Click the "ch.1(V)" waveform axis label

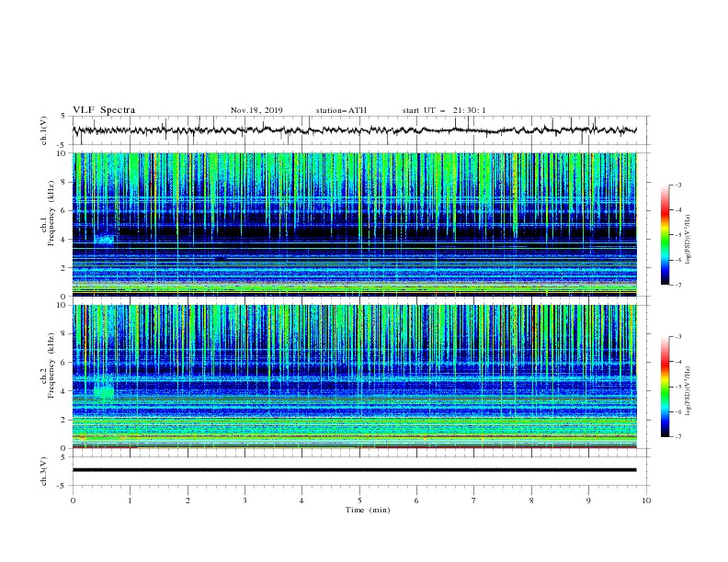tap(44, 130)
